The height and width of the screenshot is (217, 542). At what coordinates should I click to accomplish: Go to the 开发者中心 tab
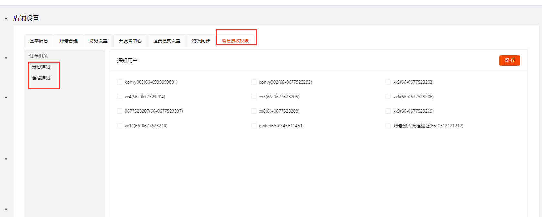[130, 41]
